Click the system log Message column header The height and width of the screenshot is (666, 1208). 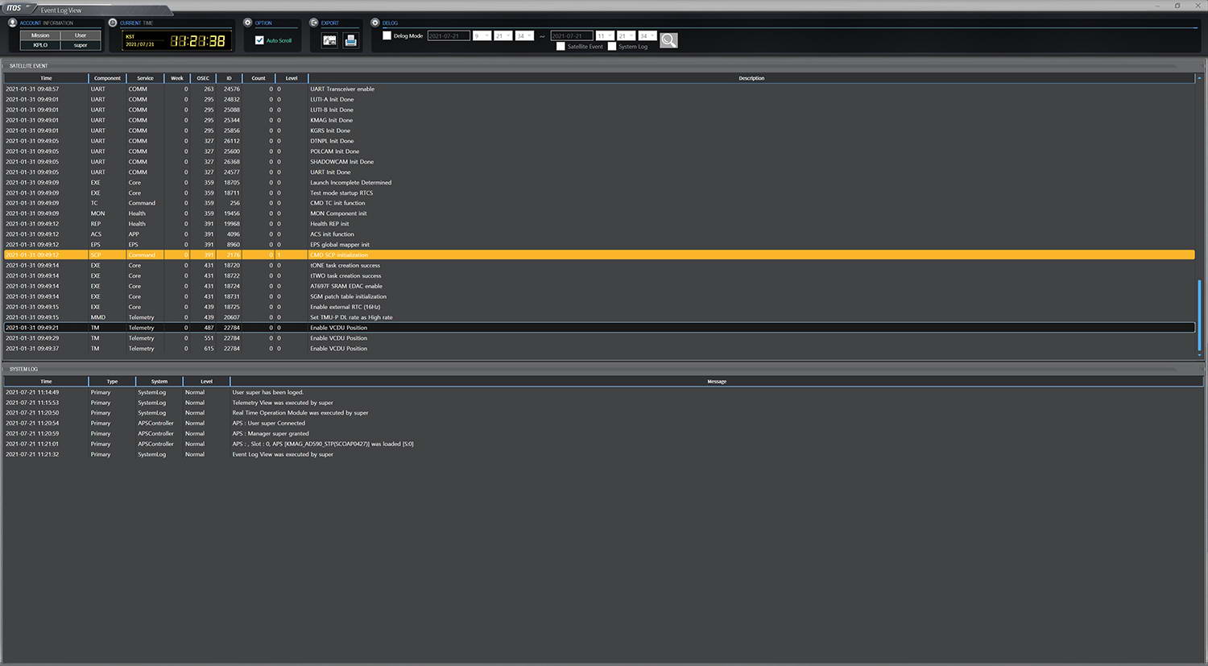coord(716,382)
